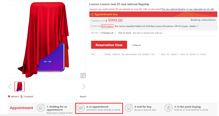Viewport: 219px width, 116px height.
Task: Click the red Compared arrows icon
Action: click(21, 97)
